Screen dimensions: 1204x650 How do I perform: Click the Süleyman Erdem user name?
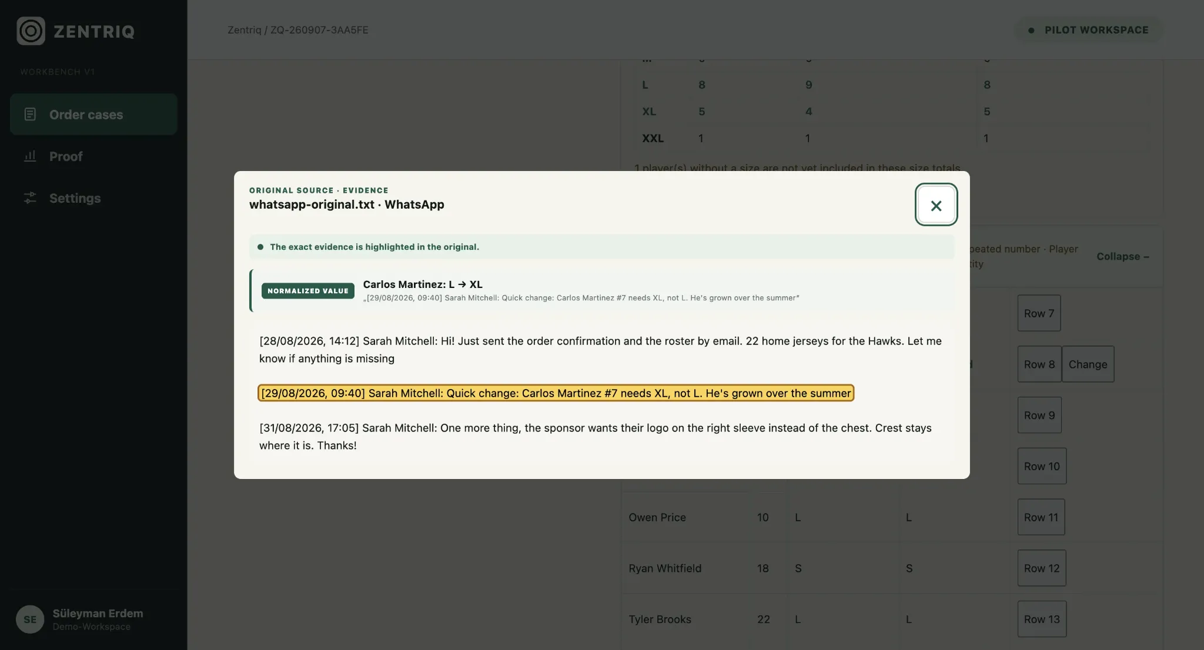pyautogui.click(x=98, y=613)
